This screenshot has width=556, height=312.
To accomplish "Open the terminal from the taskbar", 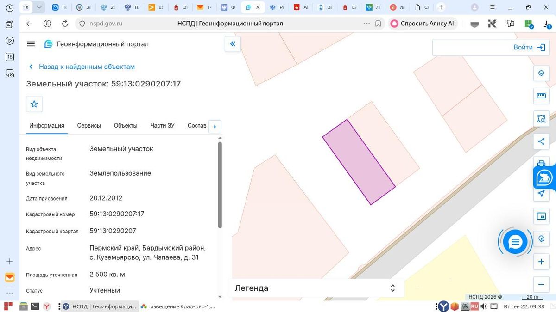I will pyautogui.click(x=35, y=306).
